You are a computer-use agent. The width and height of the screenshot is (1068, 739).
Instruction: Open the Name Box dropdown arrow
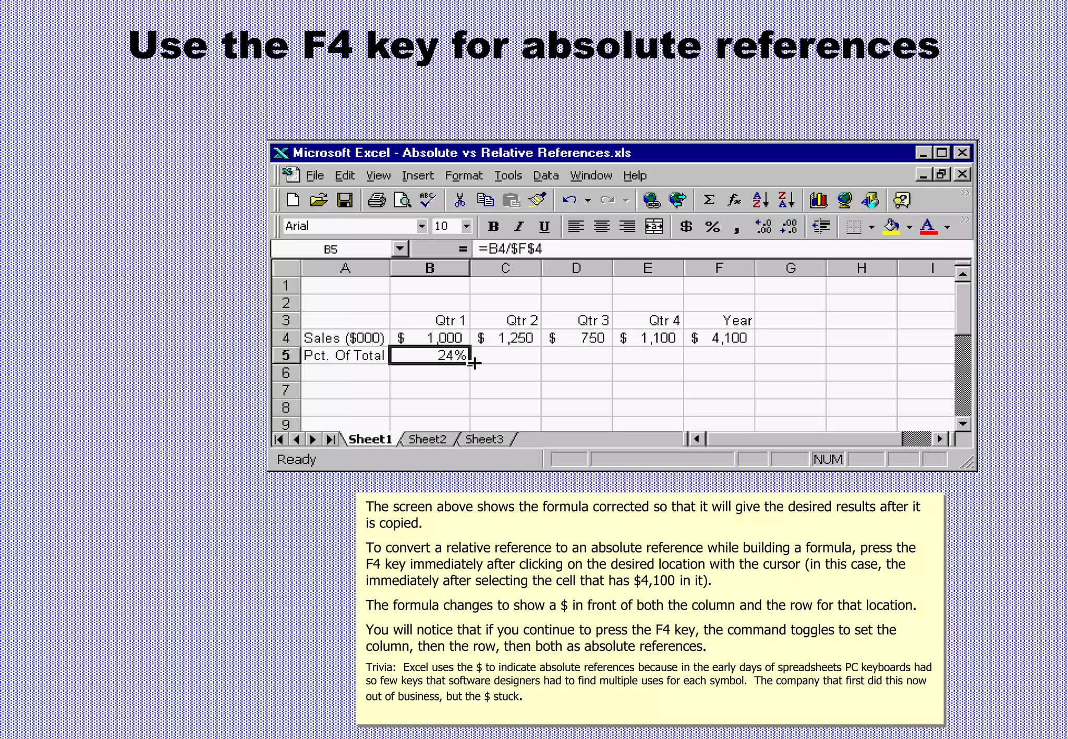click(399, 249)
